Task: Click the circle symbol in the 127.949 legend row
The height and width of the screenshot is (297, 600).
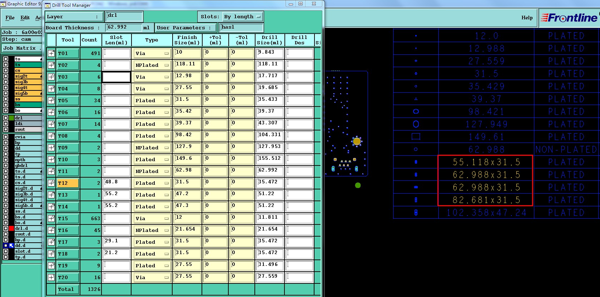Action: (x=416, y=124)
